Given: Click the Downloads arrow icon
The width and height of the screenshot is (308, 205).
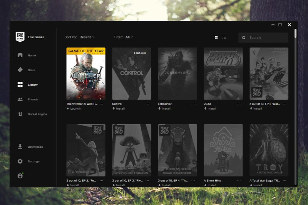Looking at the screenshot, I should click(x=20, y=147).
